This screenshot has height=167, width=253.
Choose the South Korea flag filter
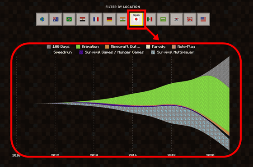click(176, 19)
